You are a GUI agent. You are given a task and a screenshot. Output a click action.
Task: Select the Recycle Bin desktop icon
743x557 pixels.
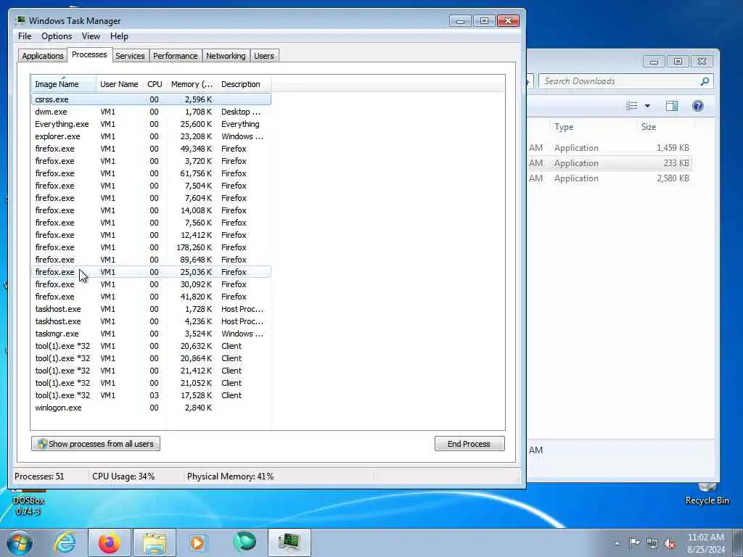(x=707, y=495)
